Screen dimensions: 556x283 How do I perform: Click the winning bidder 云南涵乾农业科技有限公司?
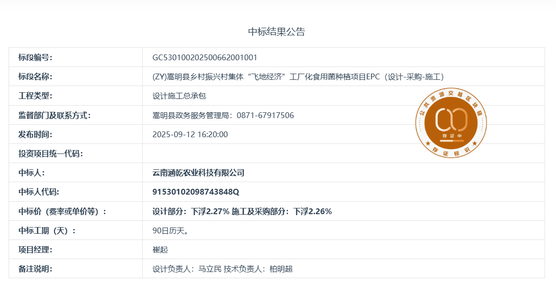[x=198, y=173]
